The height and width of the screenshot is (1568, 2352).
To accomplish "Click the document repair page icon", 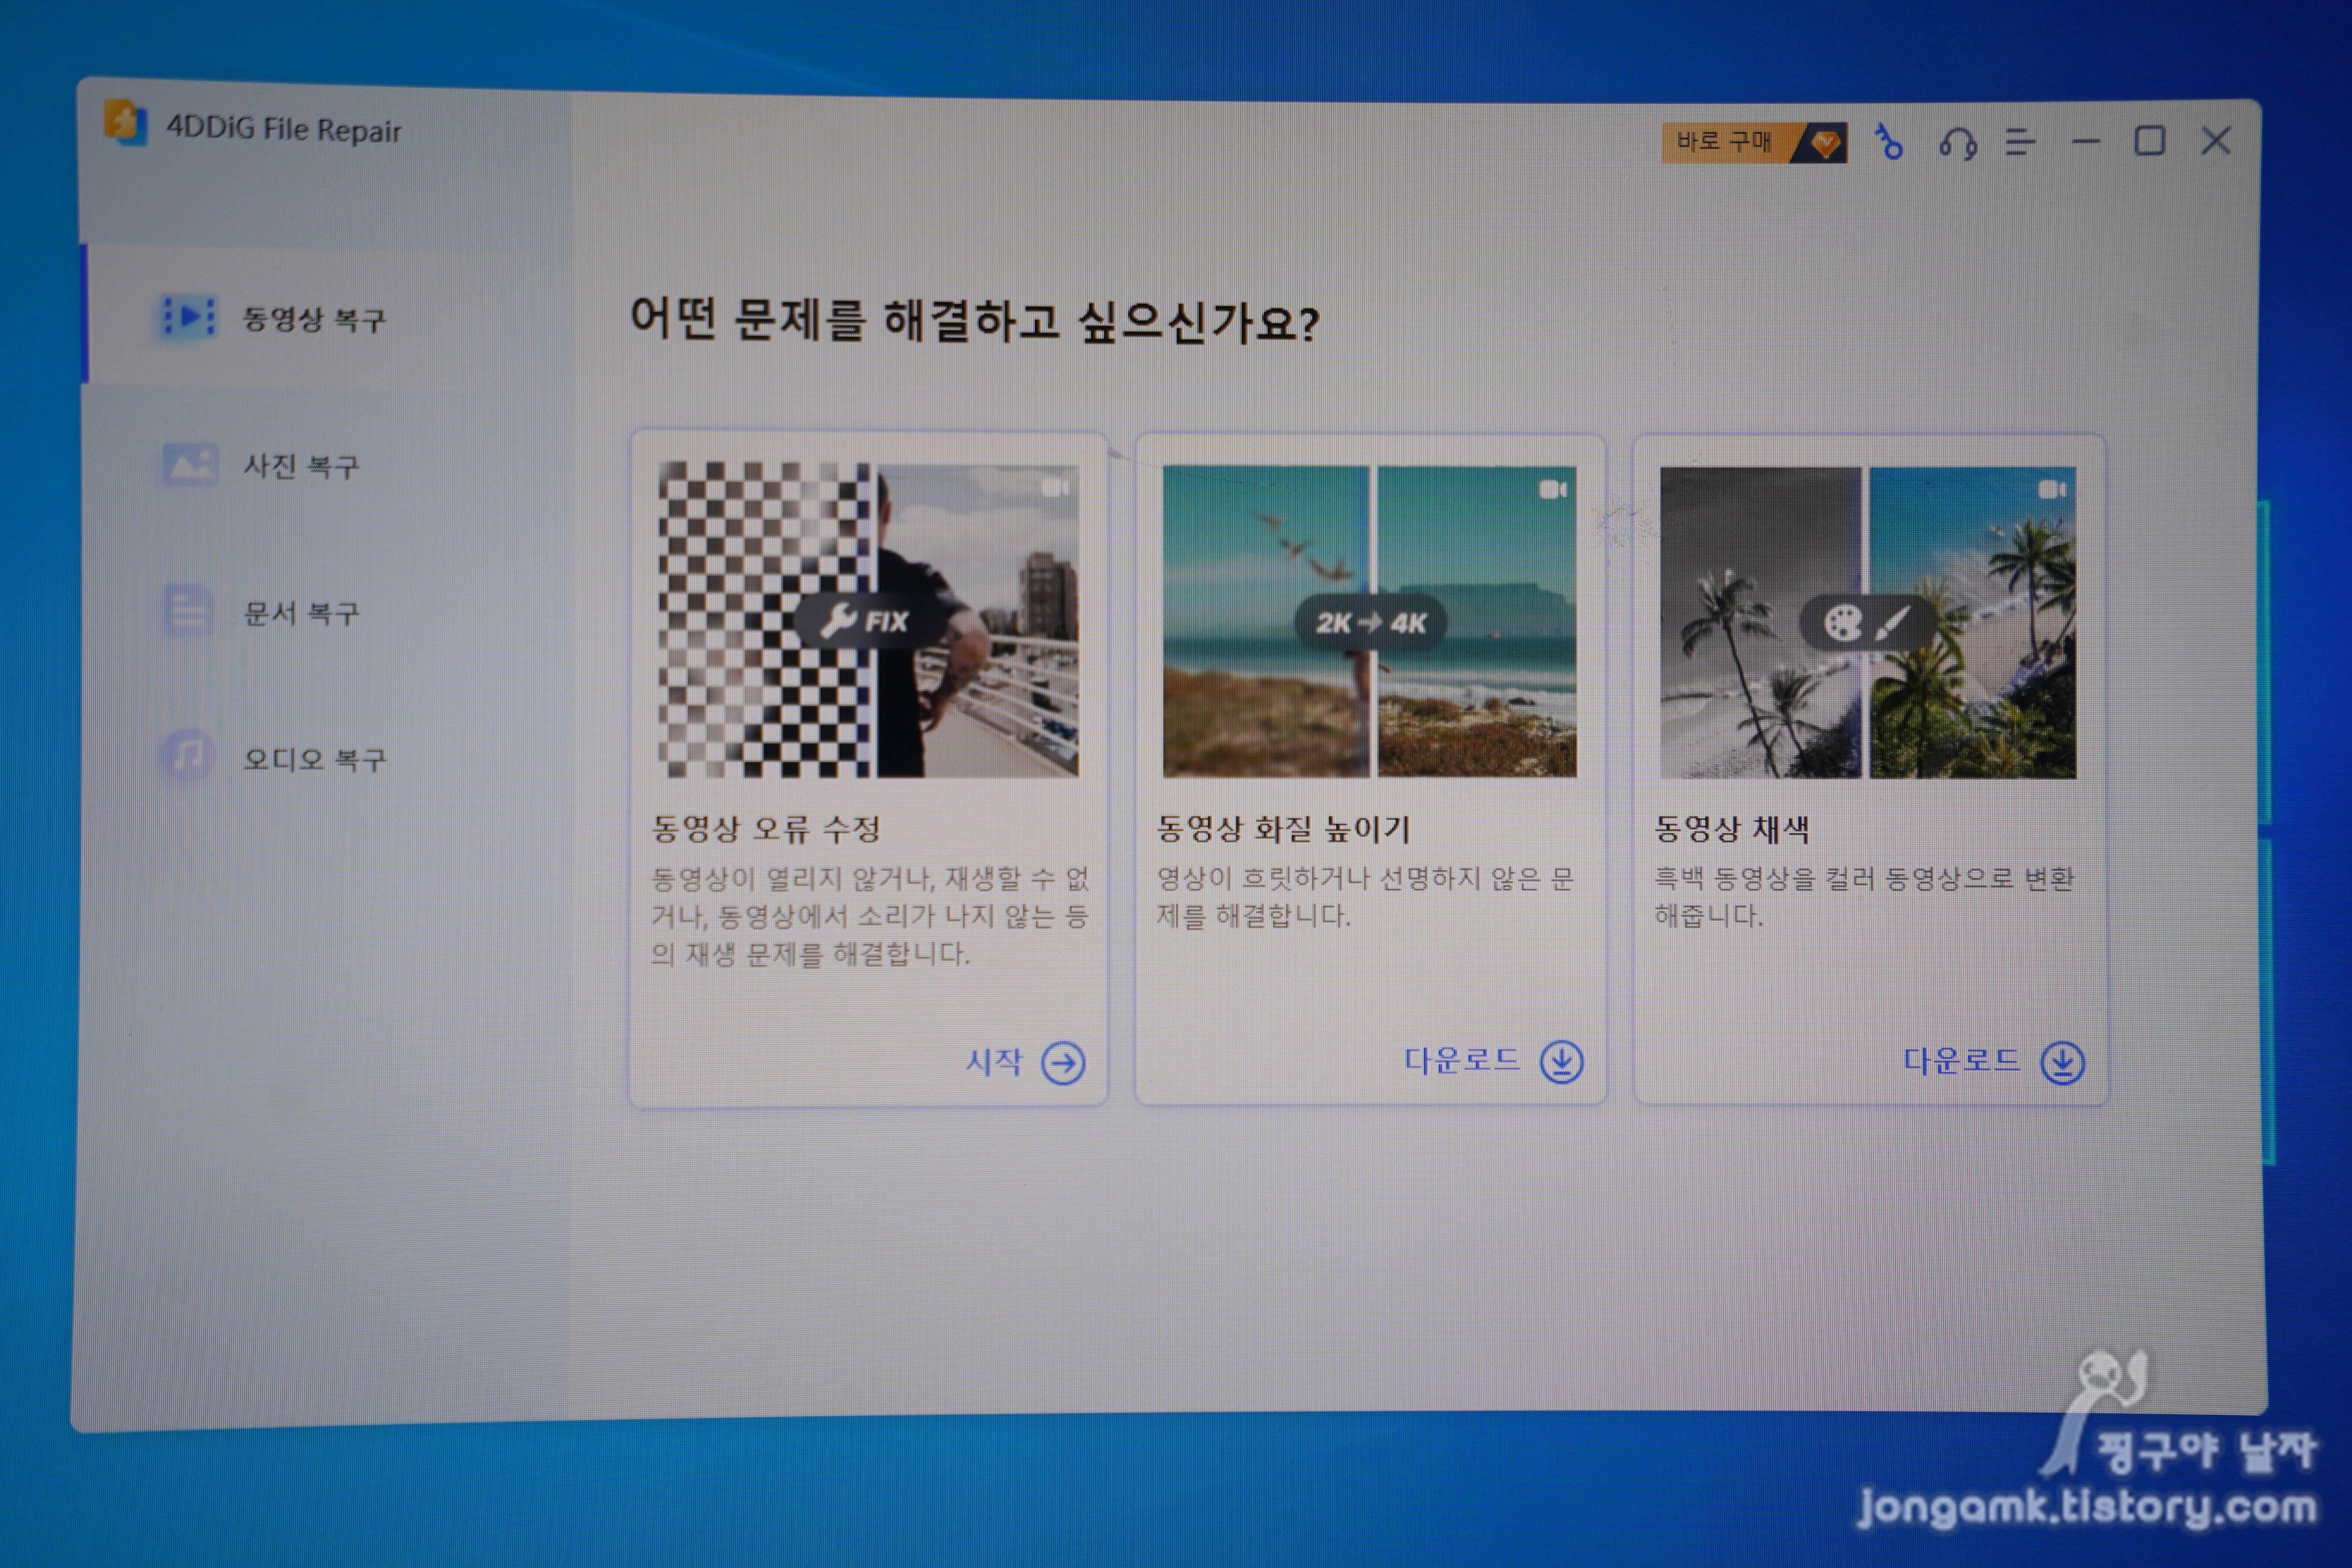I will click(188, 610).
